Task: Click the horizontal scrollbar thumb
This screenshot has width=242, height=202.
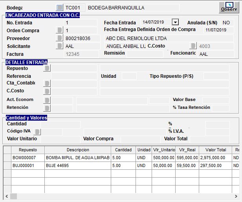Action: (14, 196)
